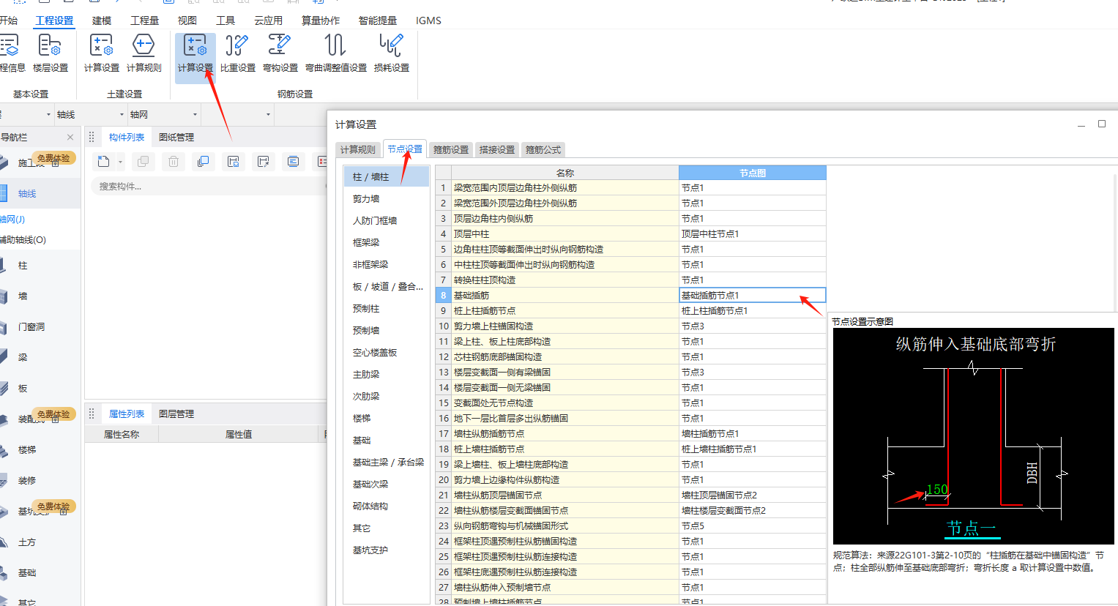Switch to 图纸管理 tab
The width and height of the screenshot is (1118, 606).
(176, 137)
